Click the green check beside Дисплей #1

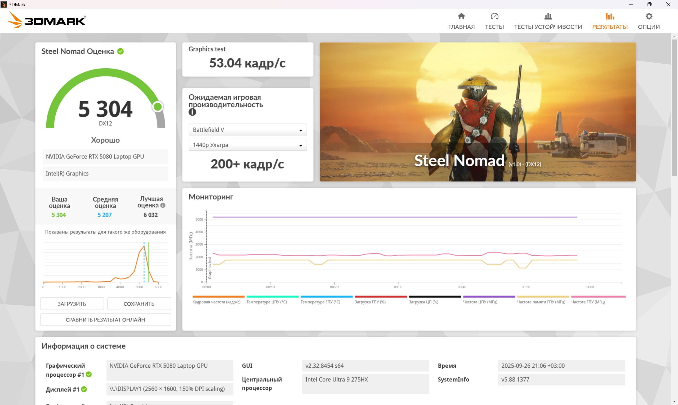[84, 389]
